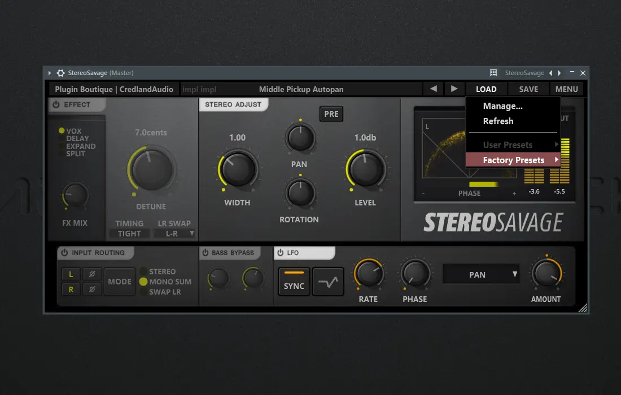The height and width of the screenshot is (395, 621).
Task: Click the StereoSavage logo
Action: click(493, 222)
